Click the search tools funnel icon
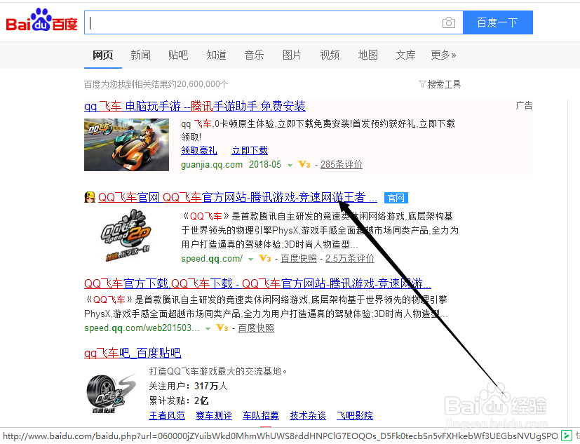This screenshot has width=580, height=444. click(422, 84)
